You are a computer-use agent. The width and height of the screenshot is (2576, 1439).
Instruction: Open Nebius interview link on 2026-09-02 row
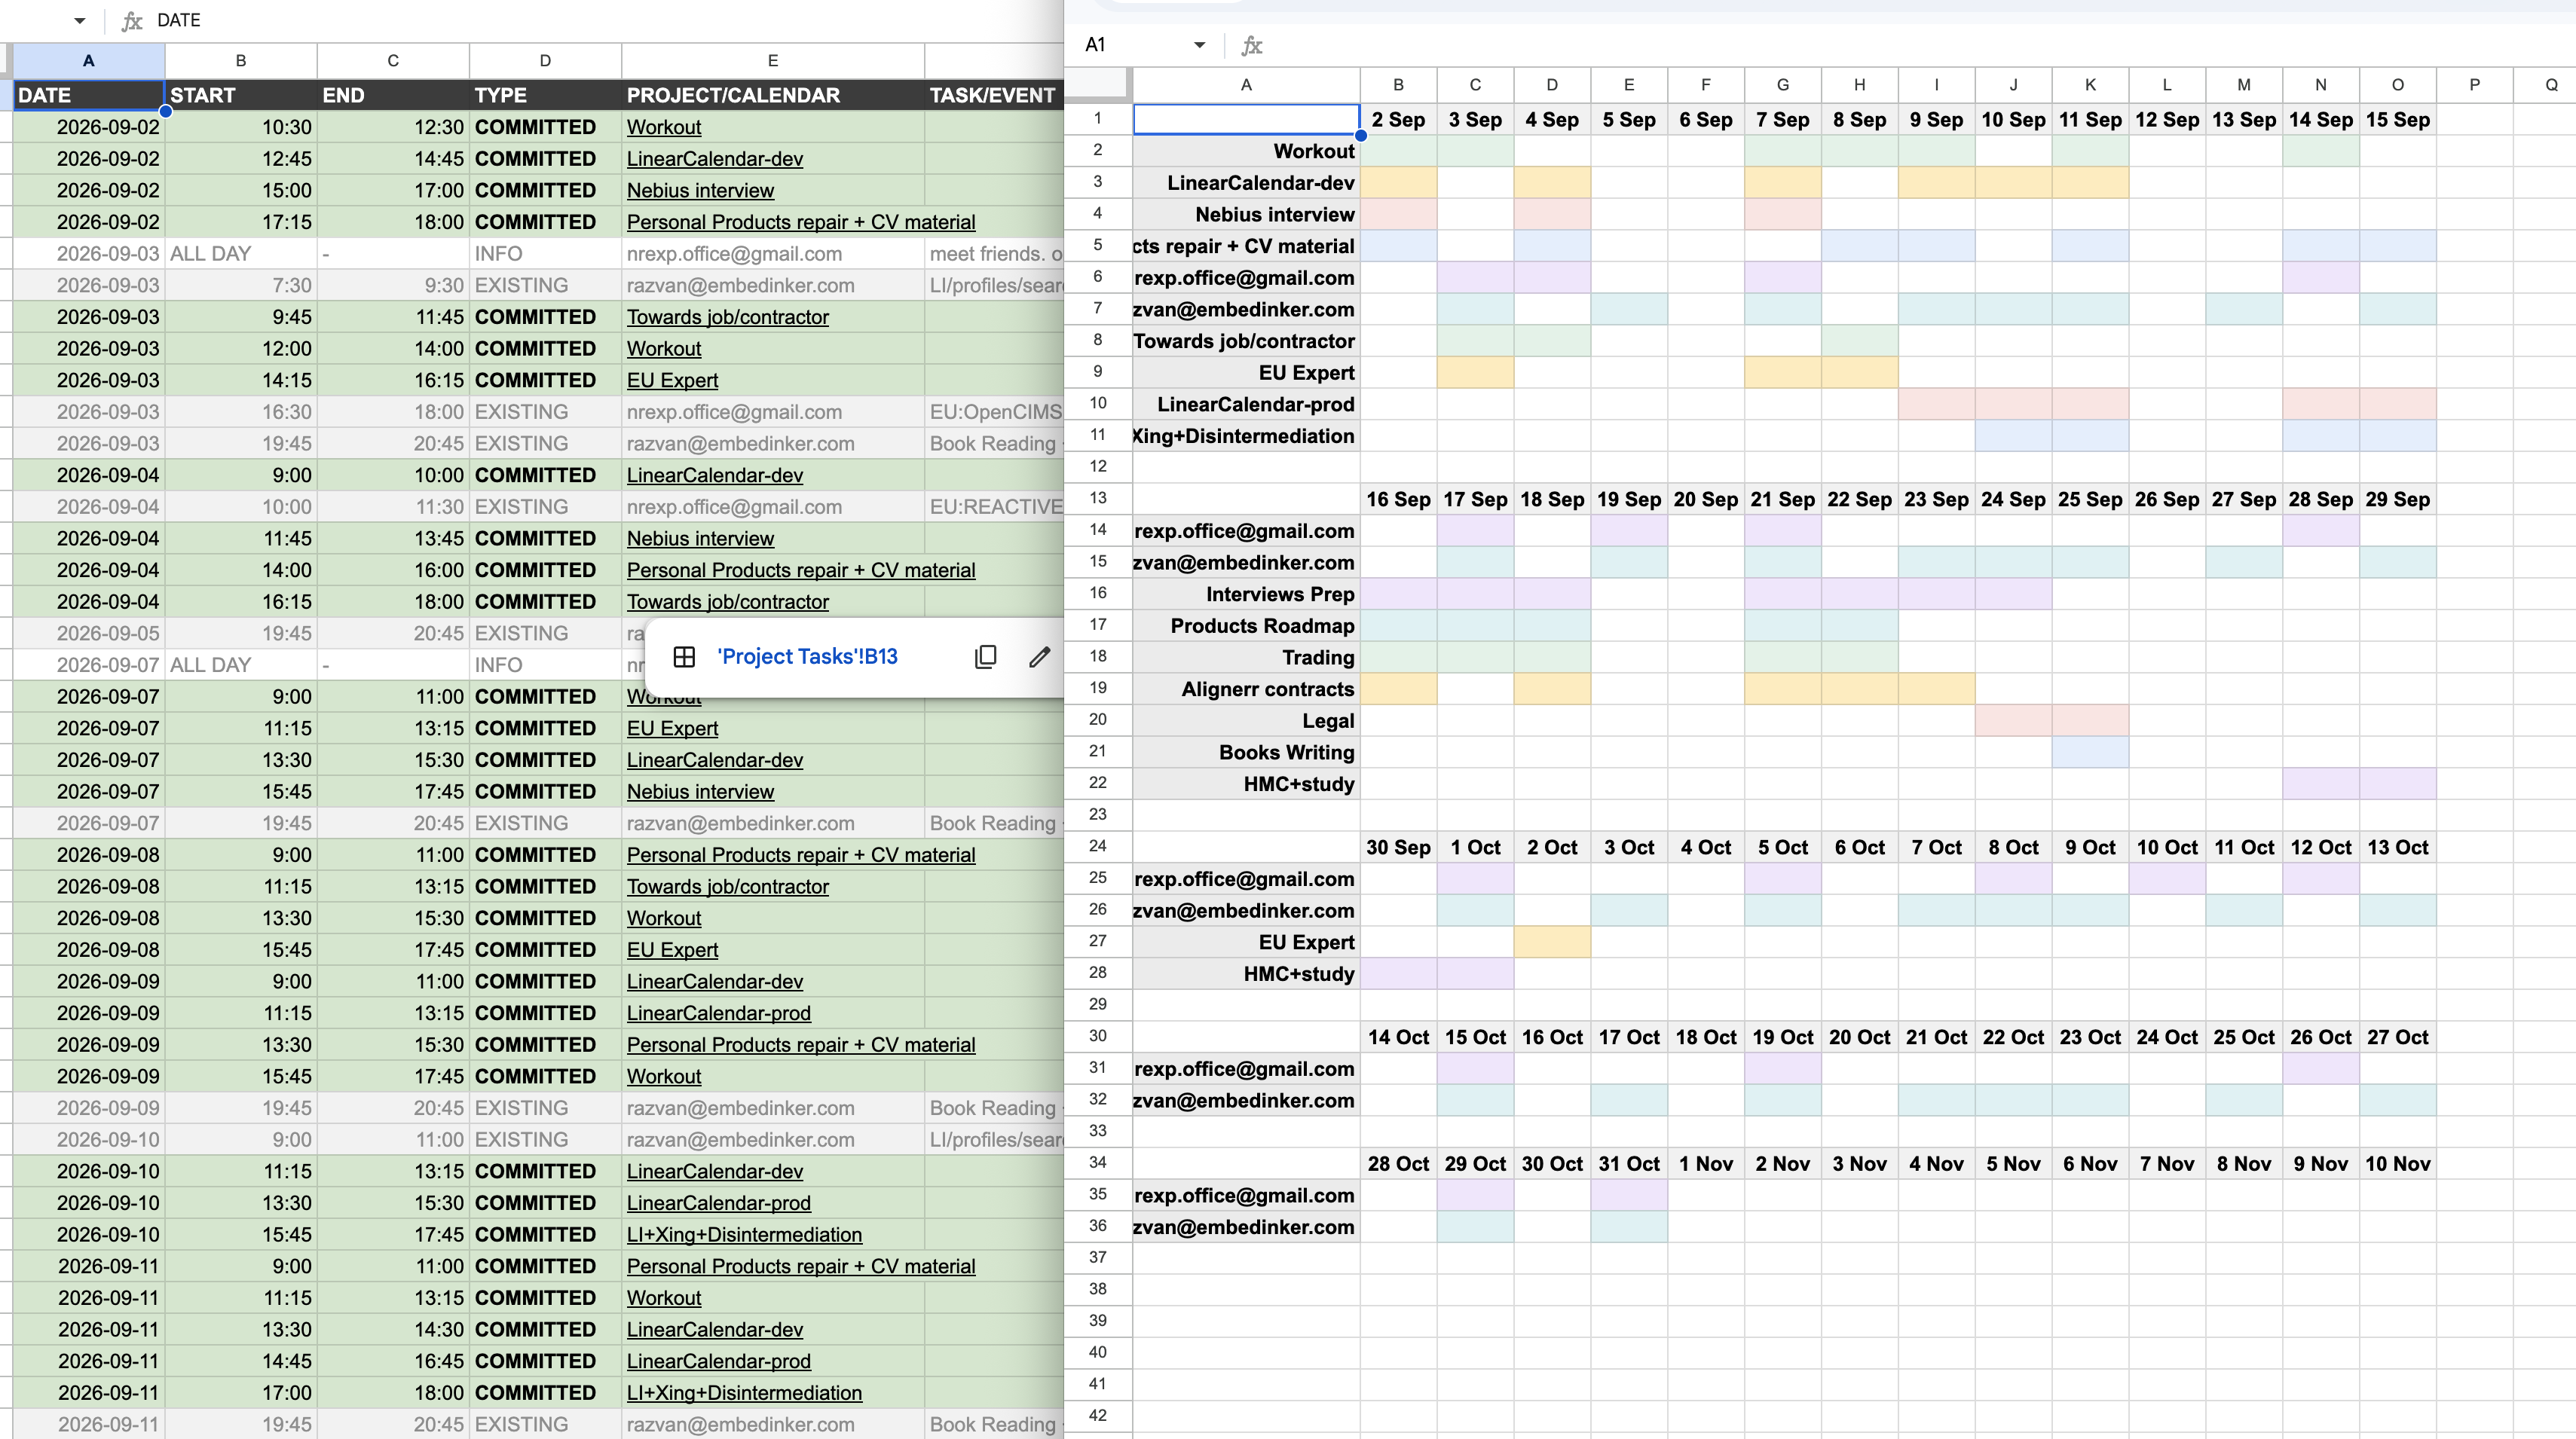700,190
